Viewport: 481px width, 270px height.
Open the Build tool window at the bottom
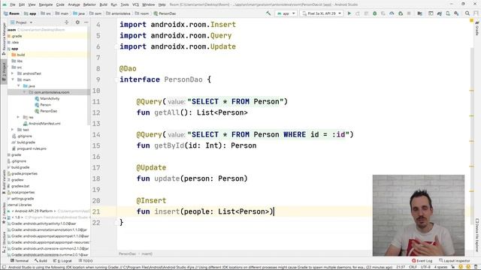41,261
